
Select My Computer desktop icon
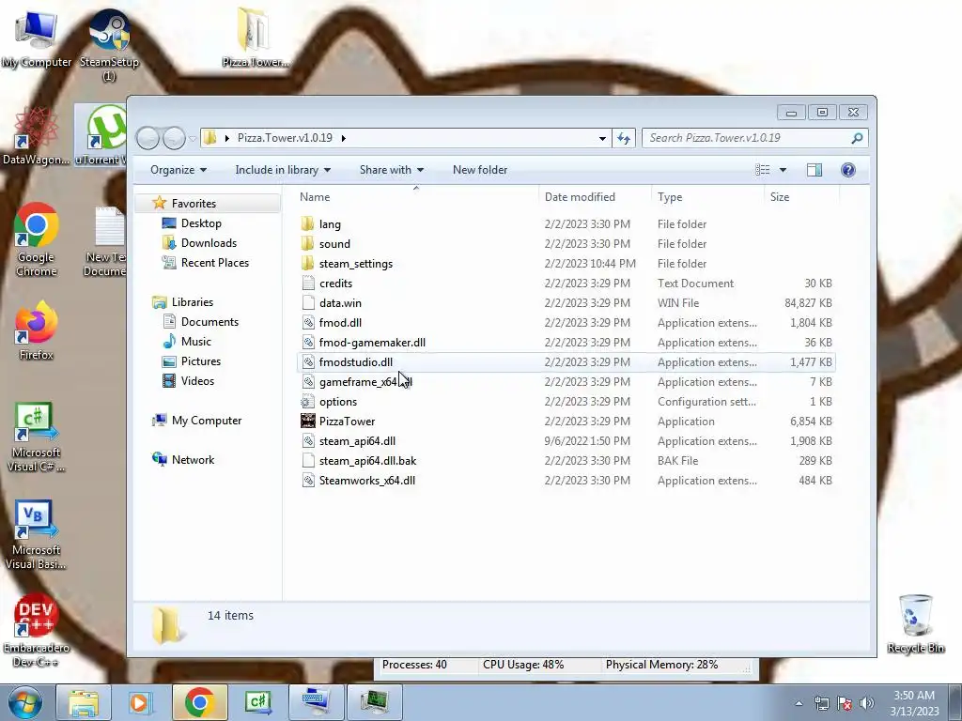36,38
